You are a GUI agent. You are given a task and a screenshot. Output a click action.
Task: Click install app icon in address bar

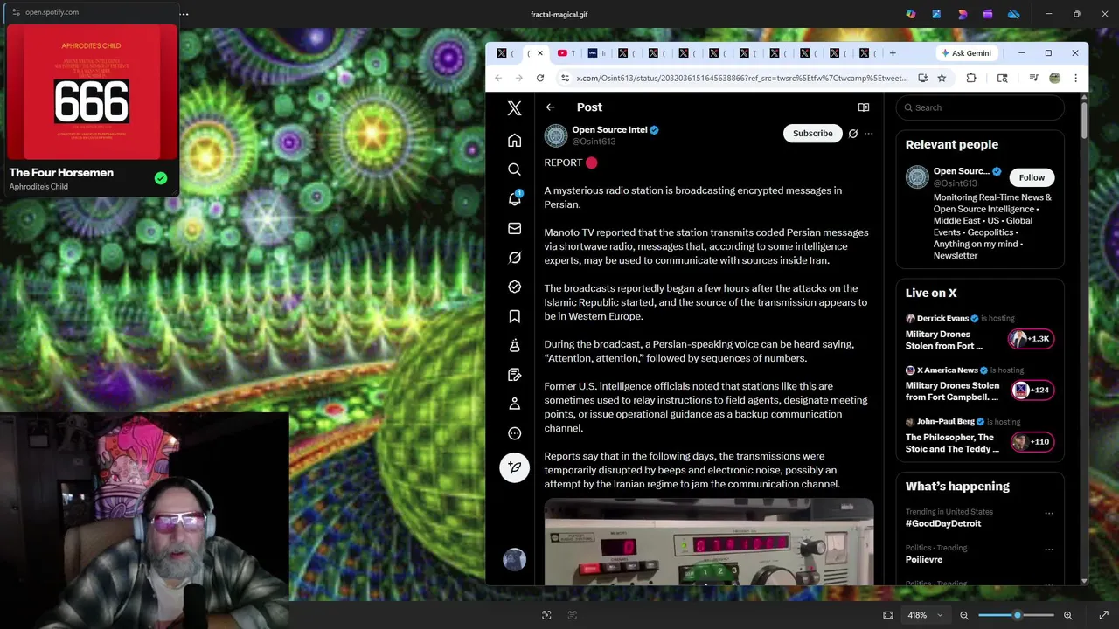(x=922, y=78)
